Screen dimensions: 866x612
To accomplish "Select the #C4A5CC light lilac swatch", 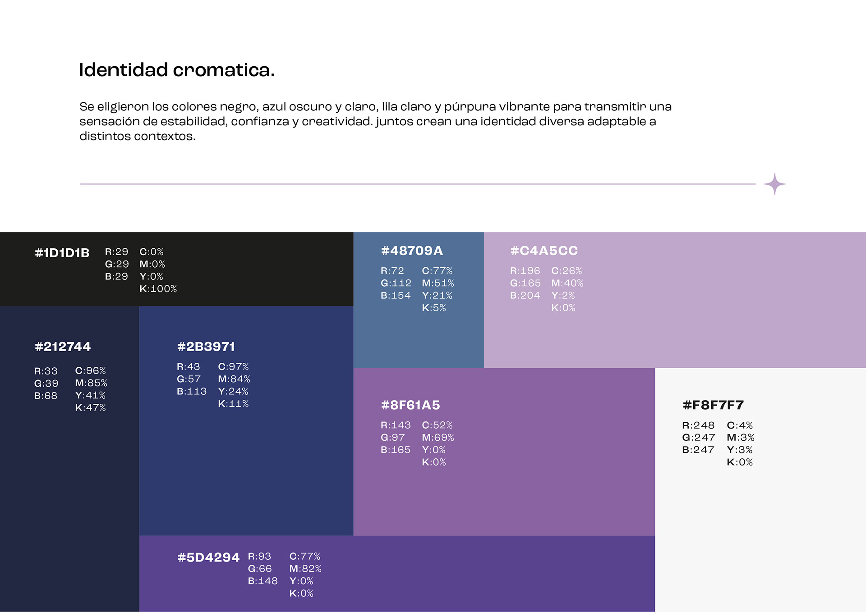I will tap(675, 300).
